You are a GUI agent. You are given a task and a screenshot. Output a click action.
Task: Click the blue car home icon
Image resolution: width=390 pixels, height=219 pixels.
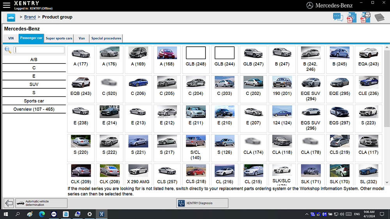[11, 18]
